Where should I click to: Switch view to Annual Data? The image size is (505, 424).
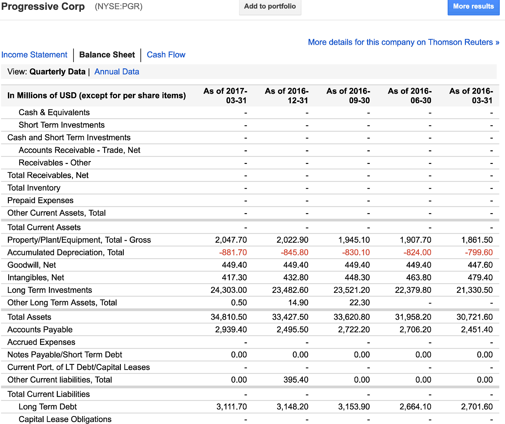[117, 72]
